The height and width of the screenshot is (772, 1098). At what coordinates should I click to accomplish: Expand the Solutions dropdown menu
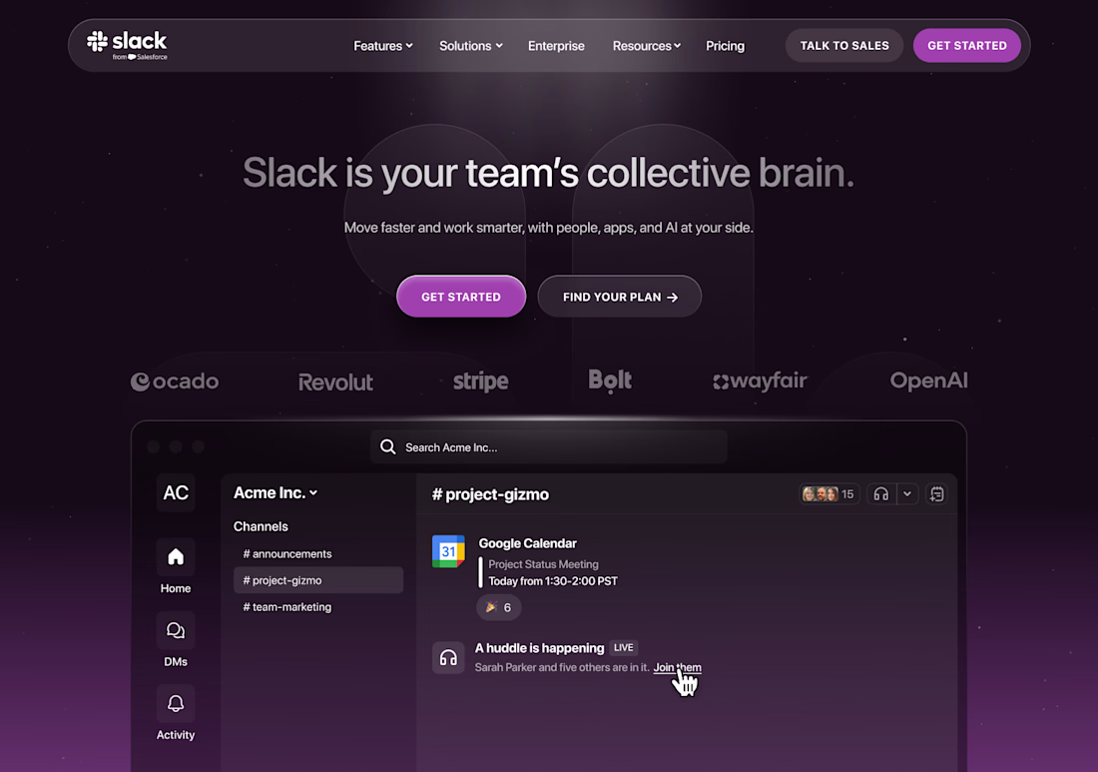click(x=470, y=46)
